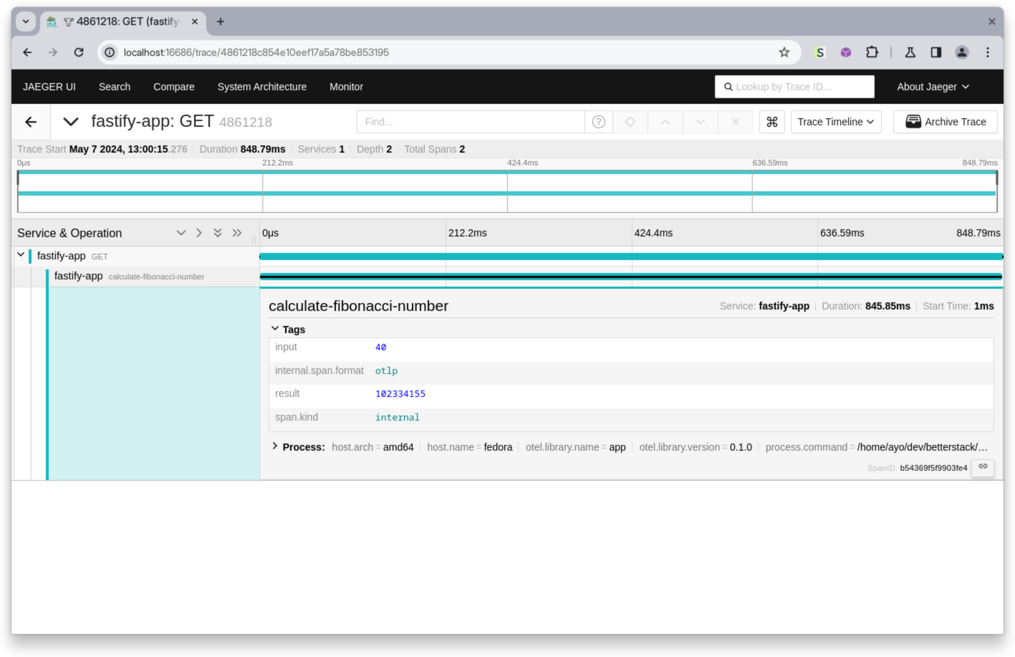Select the Search menu item

click(115, 87)
